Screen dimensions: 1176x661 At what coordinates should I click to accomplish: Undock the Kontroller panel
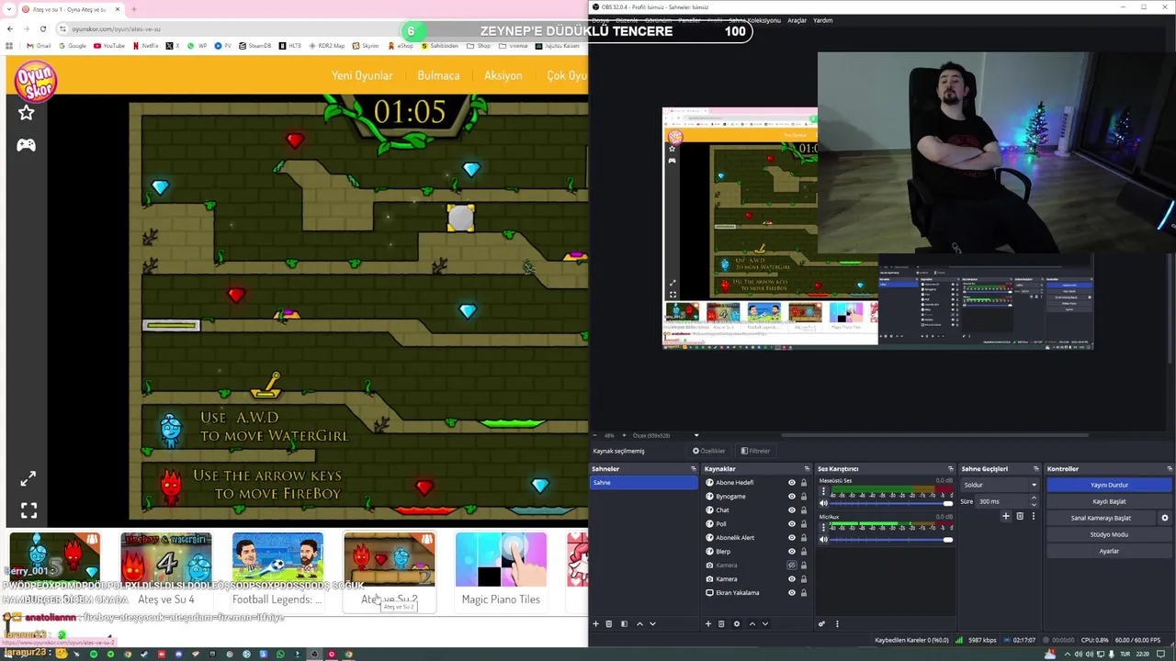[1169, 469]
